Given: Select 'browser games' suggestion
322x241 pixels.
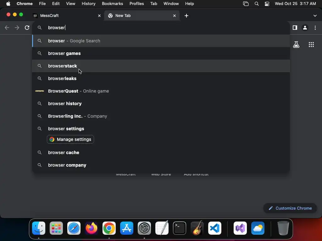Looking at the screenshot, I should pos(161,53).
